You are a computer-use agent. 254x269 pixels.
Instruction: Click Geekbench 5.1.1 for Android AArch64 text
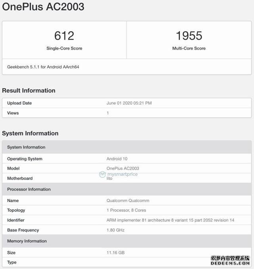pyautogui.click(x=43, y=67)
